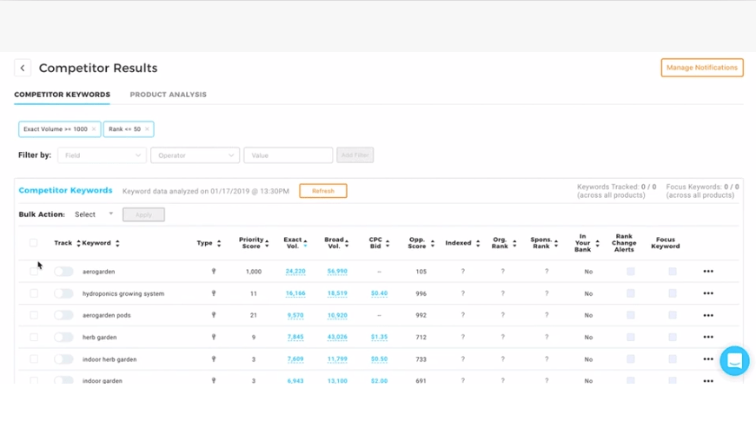Click exact volume 16,166 link
Image resolution: width=756 pixels, height=434 pixels.
[x=295, y=293]
